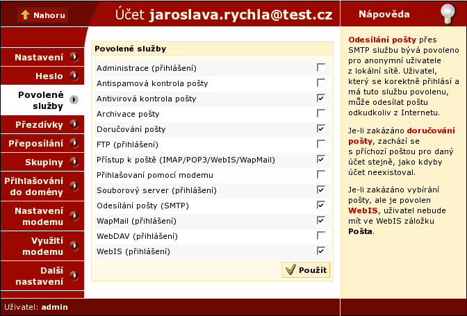Click the Archivace pošty row label

(x=128, y=114)
